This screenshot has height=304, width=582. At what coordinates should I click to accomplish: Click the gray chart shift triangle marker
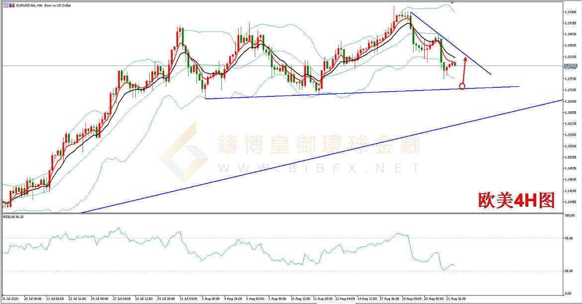(453, 3)
